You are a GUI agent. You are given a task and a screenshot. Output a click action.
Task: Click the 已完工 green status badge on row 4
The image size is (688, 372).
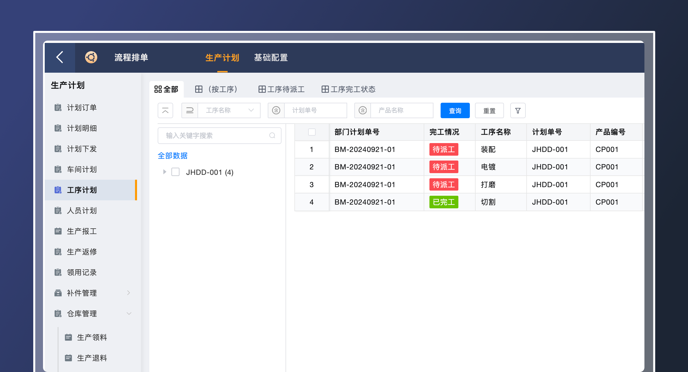[x=443, y=202]
